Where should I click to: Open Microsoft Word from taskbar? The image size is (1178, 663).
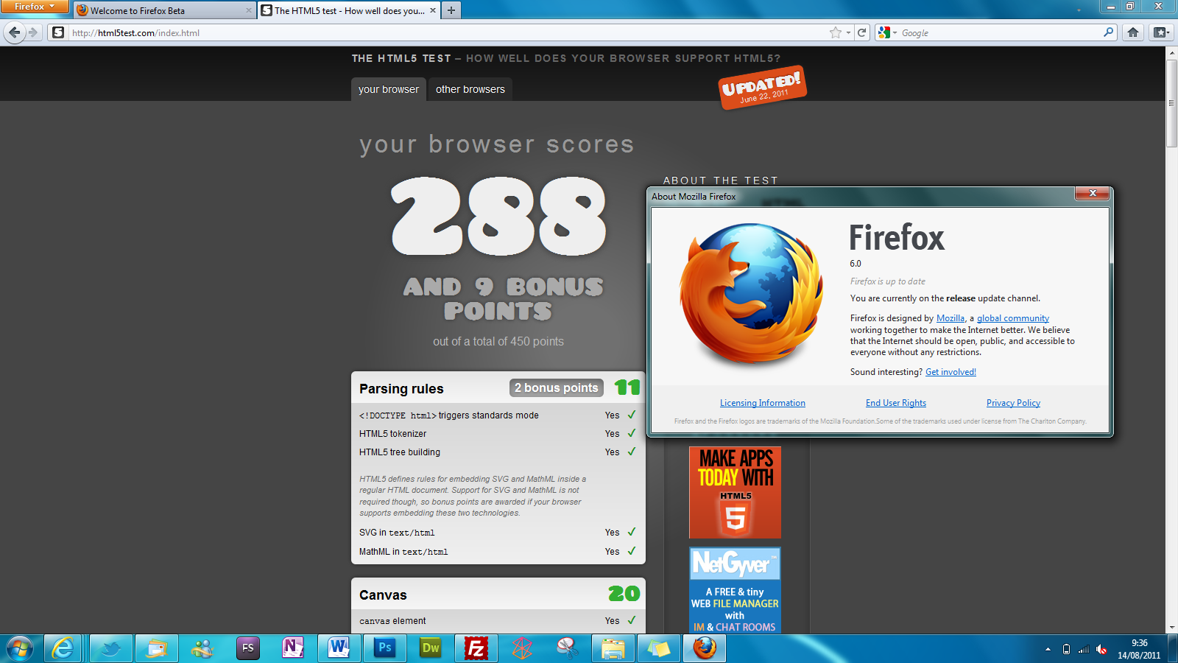339,648
